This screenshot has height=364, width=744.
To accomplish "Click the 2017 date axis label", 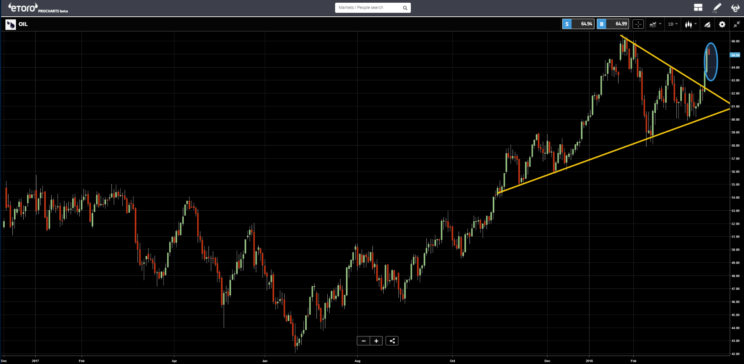I will pyautogui.click(x=35, y=361).
